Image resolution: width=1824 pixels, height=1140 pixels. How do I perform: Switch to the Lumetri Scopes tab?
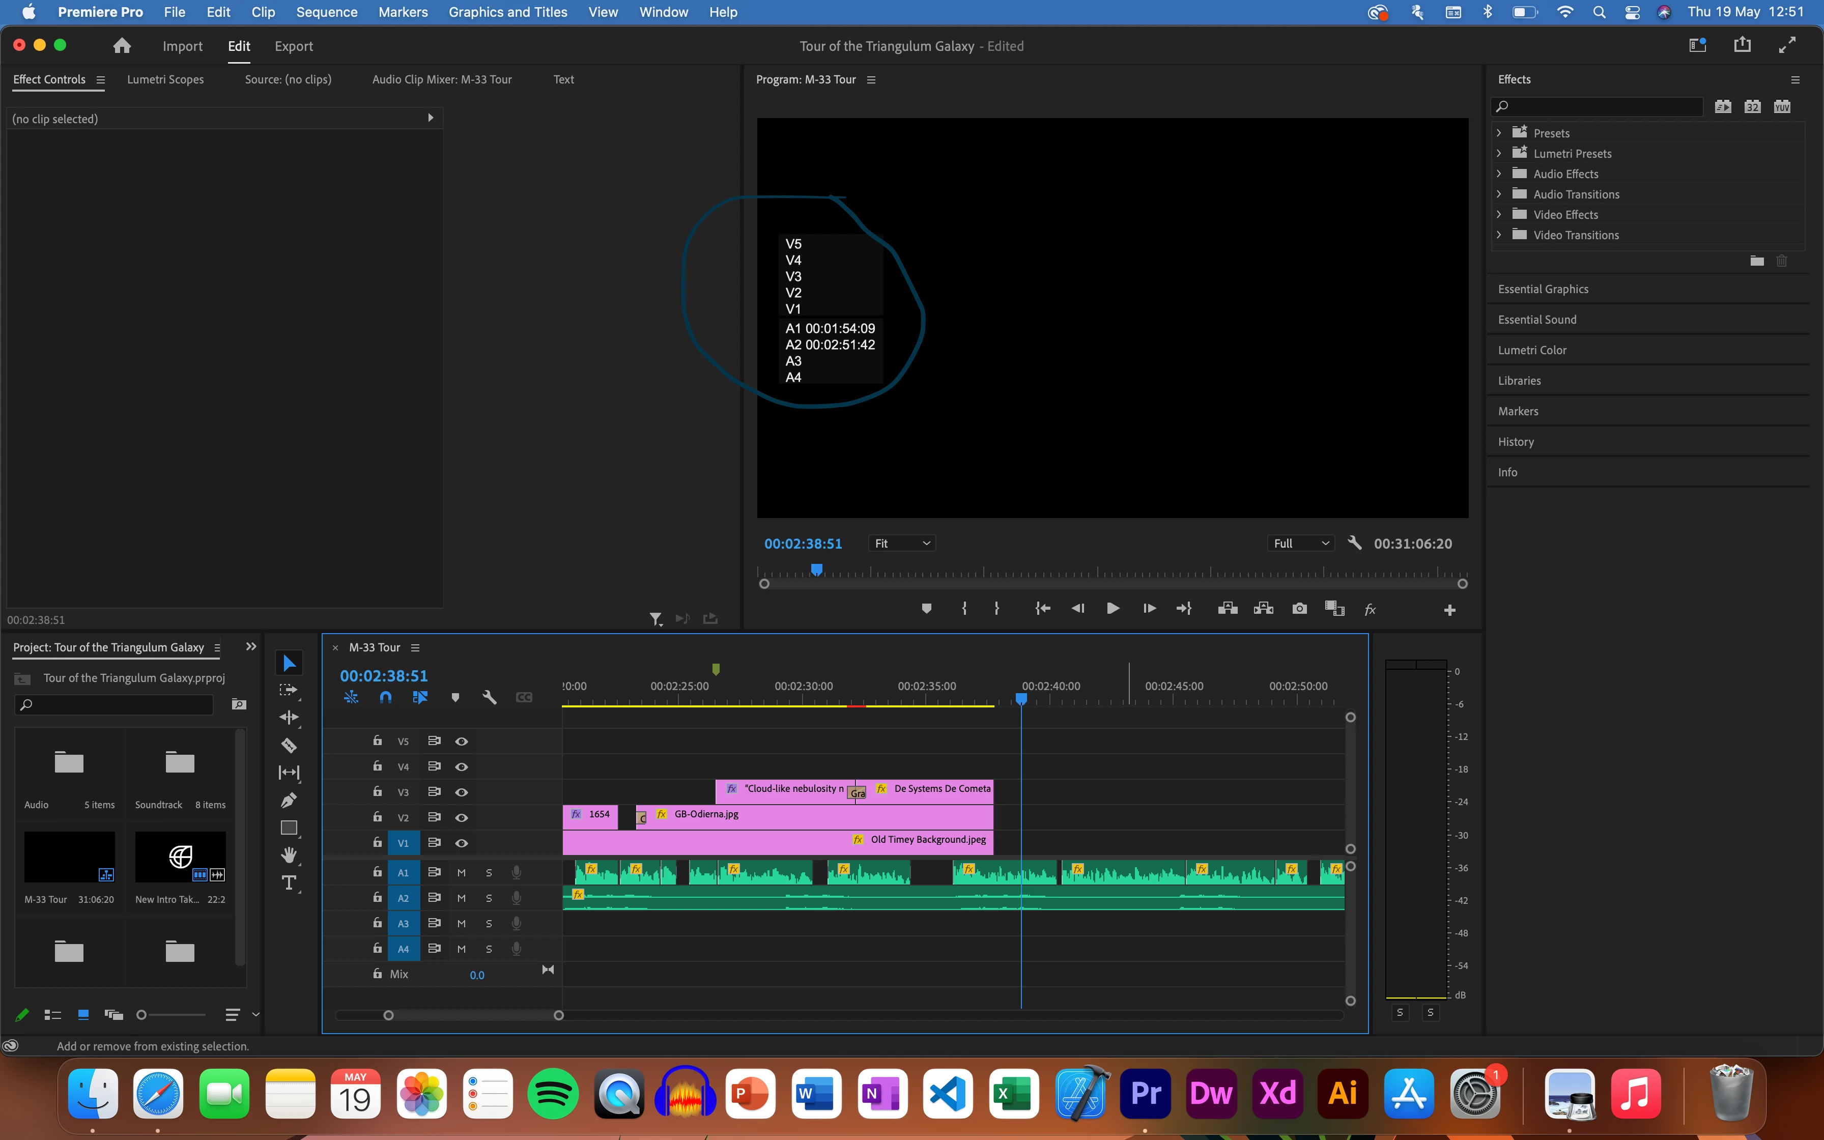click(x=165, y=79)
